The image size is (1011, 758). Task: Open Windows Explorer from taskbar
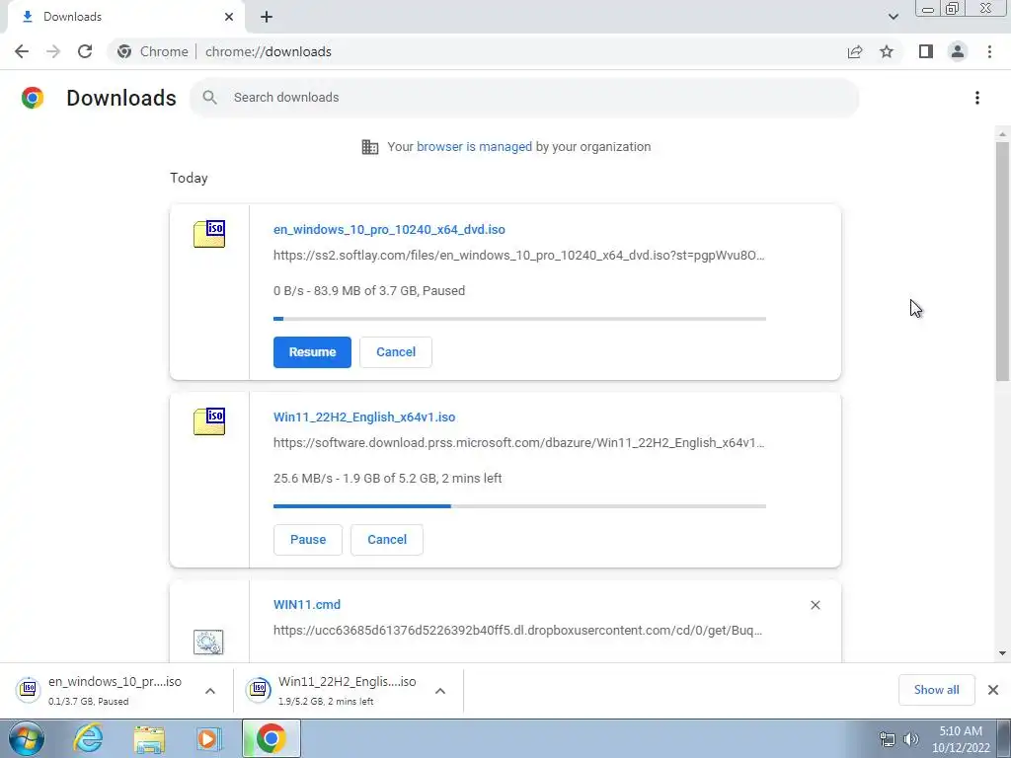pyautogui.click(x=149, y=739)
